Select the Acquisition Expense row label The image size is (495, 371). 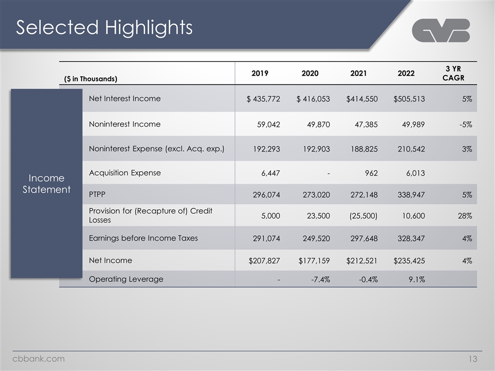tap(125, 173)
